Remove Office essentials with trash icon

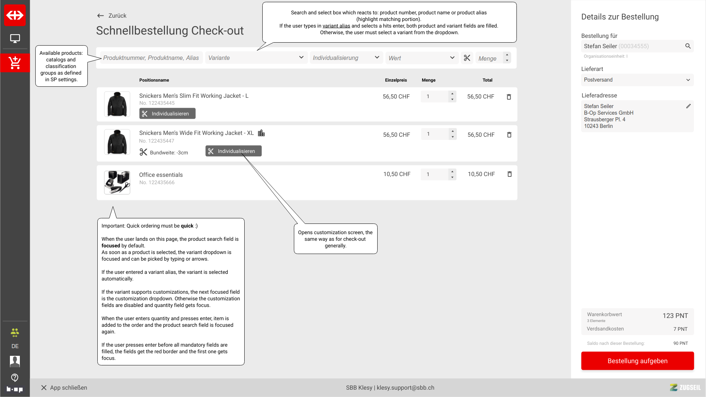pyautogui.click(x=509, y=174)
